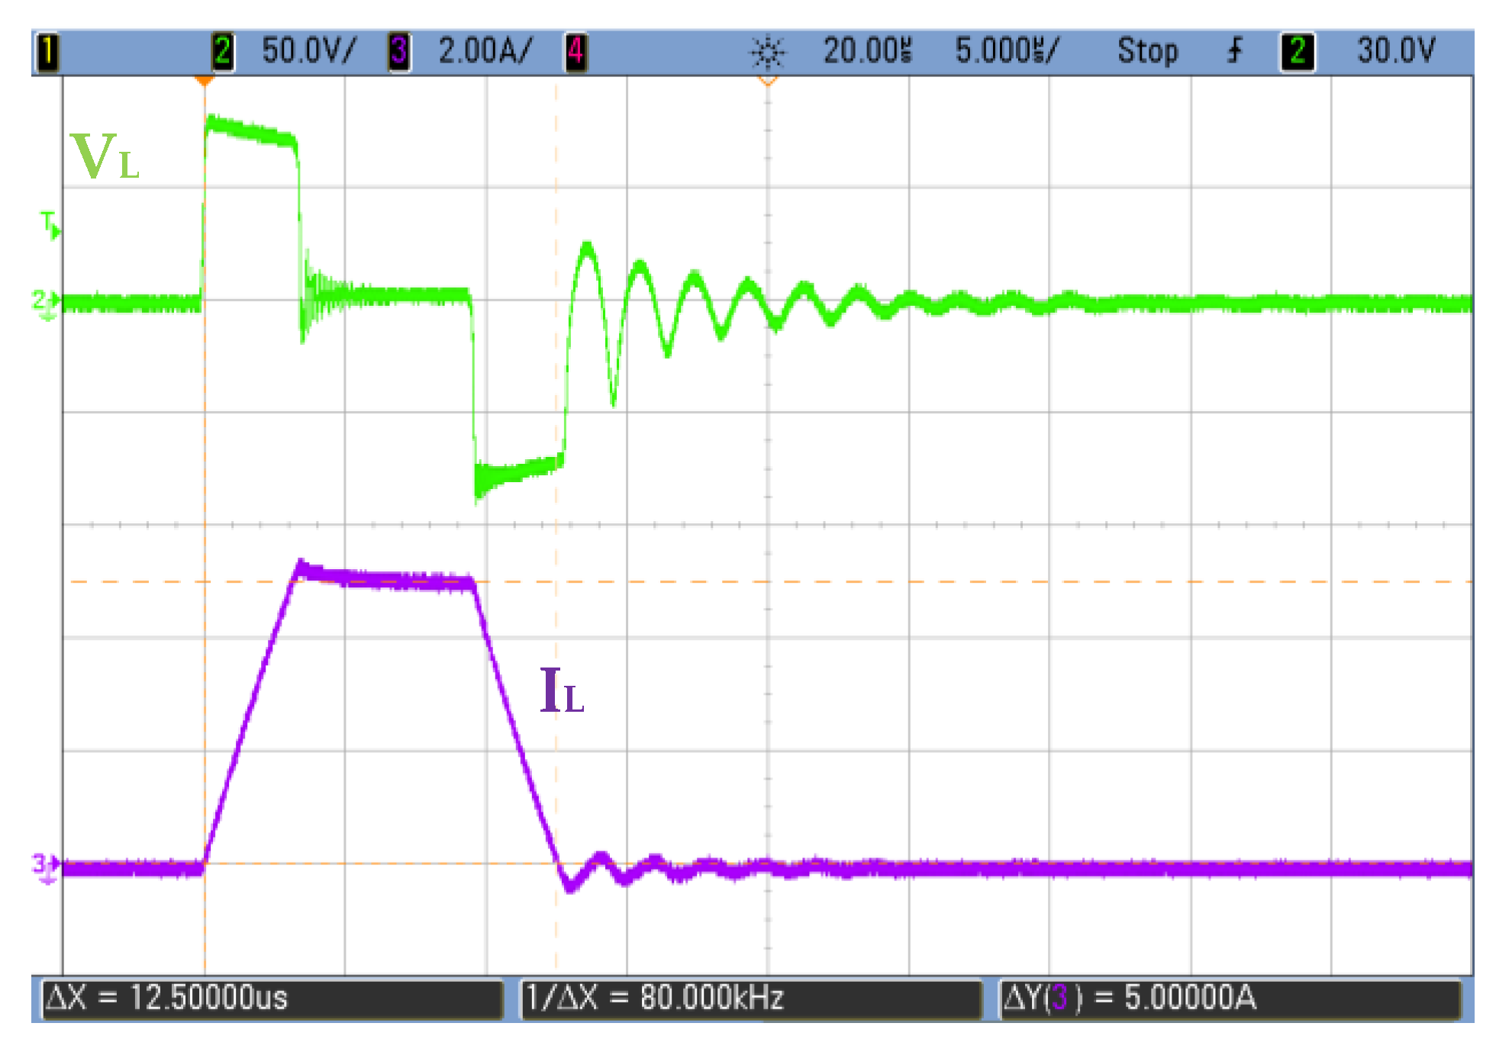Click the channel 1 indicator box
Image resolution: width=1496 pixels, height=1052 pixels.
pos(47,52)
